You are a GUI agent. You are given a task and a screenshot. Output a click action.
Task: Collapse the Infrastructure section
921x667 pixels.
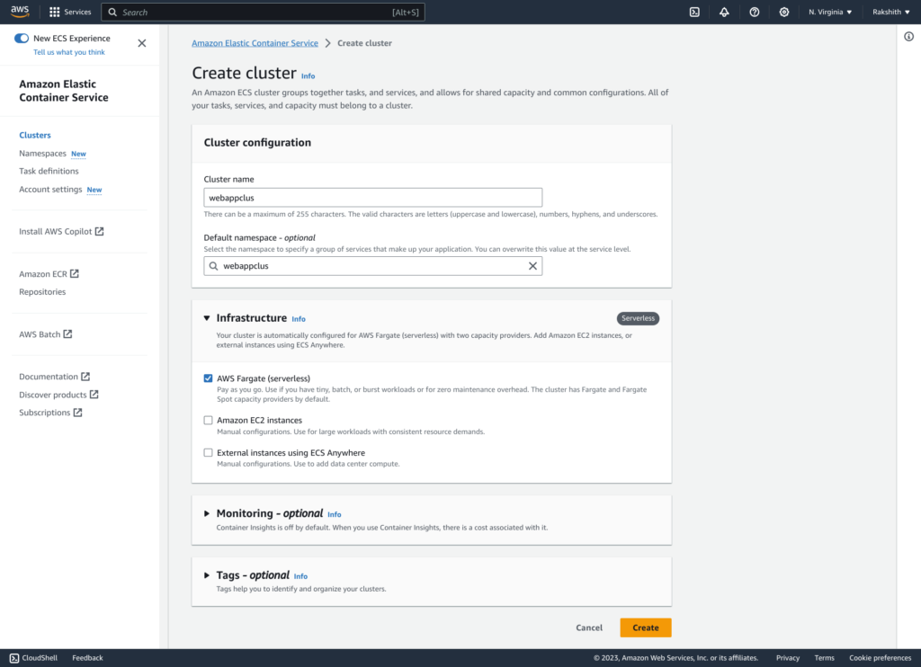tap(208, 318)
